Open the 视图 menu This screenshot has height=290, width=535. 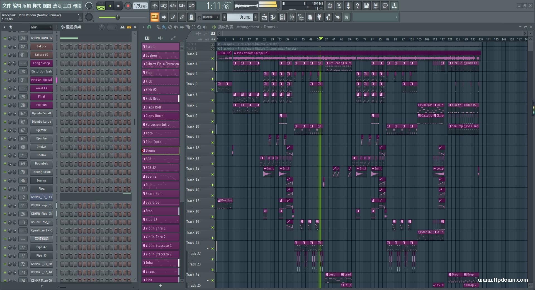tap(47, 6)
